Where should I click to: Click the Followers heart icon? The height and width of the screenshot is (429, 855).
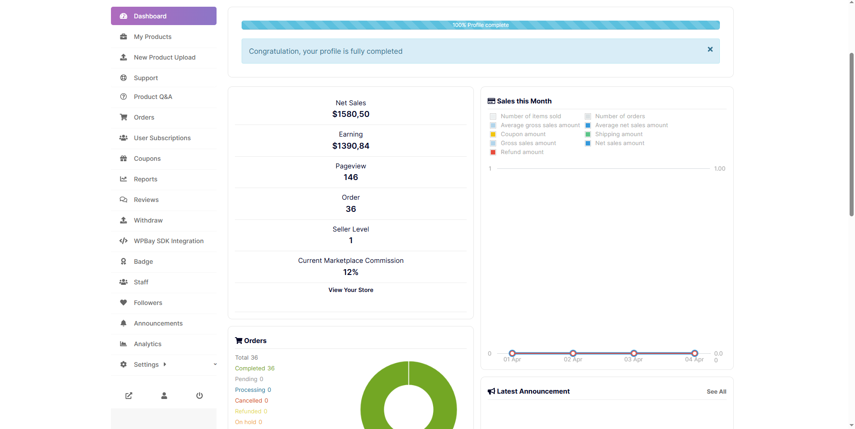tap(123, 303)
